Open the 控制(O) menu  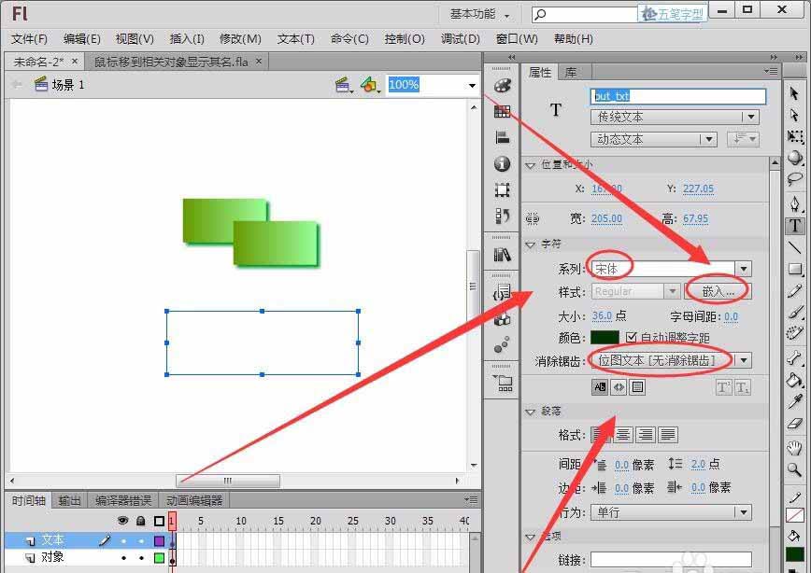405,39
